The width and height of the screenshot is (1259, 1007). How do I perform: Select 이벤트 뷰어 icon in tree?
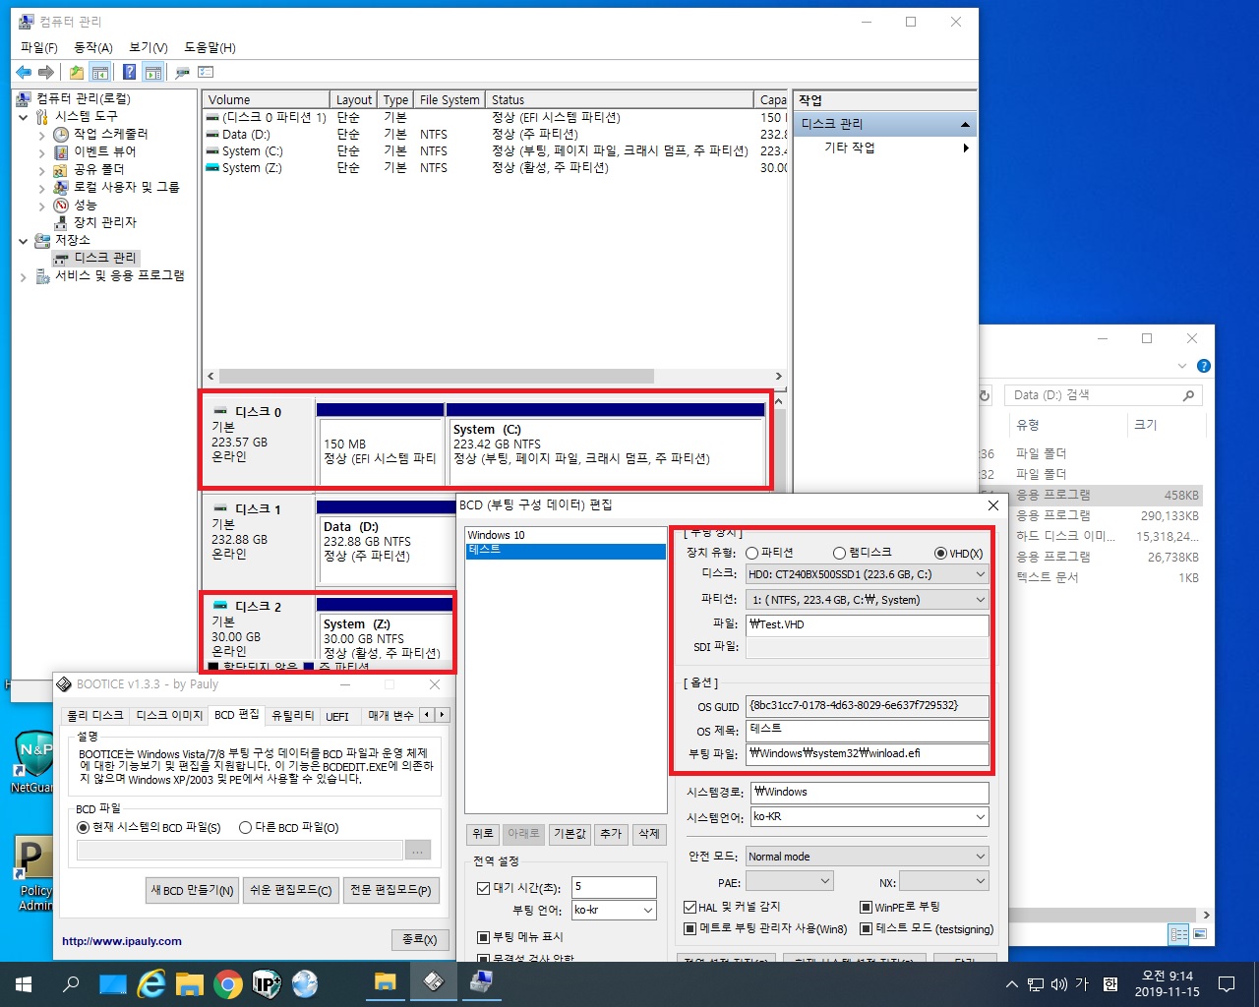tap(61, 151)
